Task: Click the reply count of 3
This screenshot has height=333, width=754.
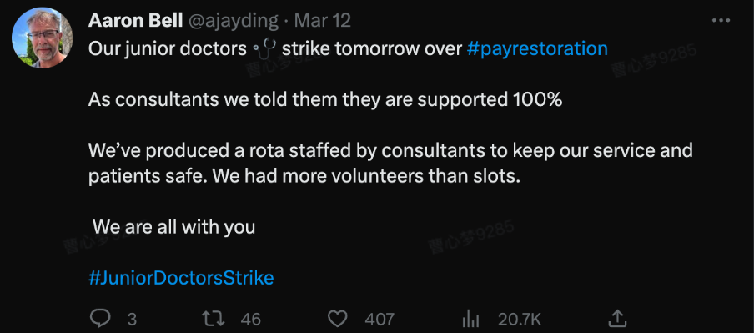Action: tap(132, 320)
